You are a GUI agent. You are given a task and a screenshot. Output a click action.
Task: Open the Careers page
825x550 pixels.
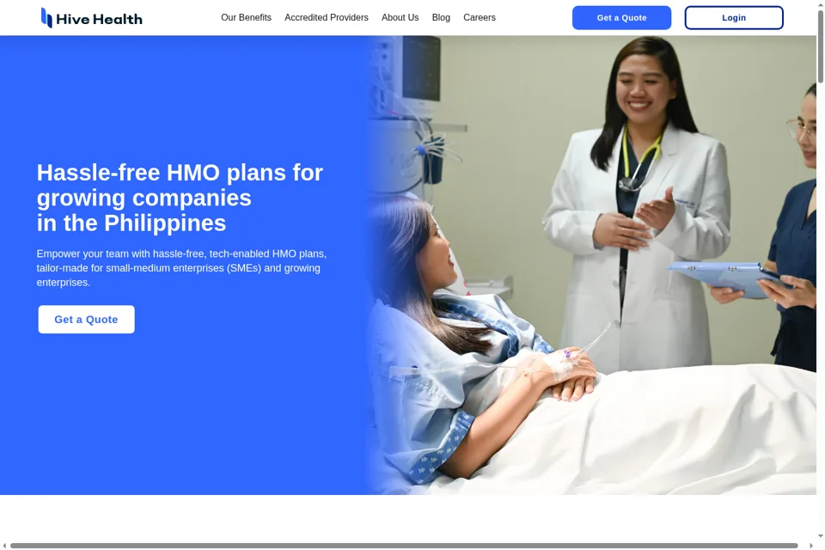[x=480, y=17]
